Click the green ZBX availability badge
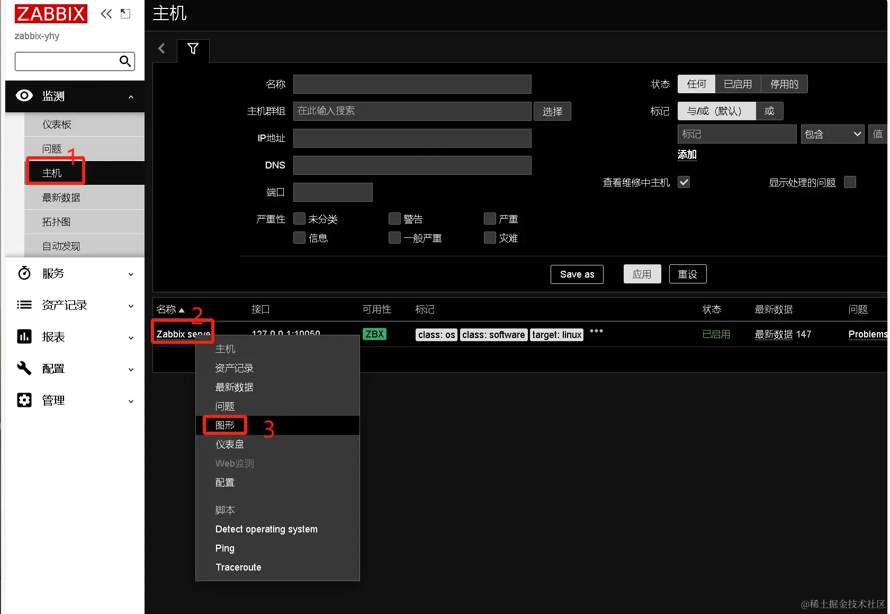Screen dimensions: 890x614 374,334
